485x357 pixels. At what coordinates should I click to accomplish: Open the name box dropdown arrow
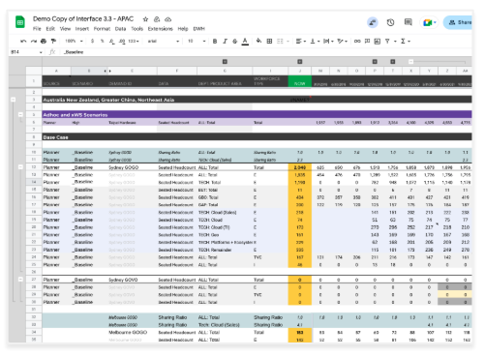pos(41,52)
